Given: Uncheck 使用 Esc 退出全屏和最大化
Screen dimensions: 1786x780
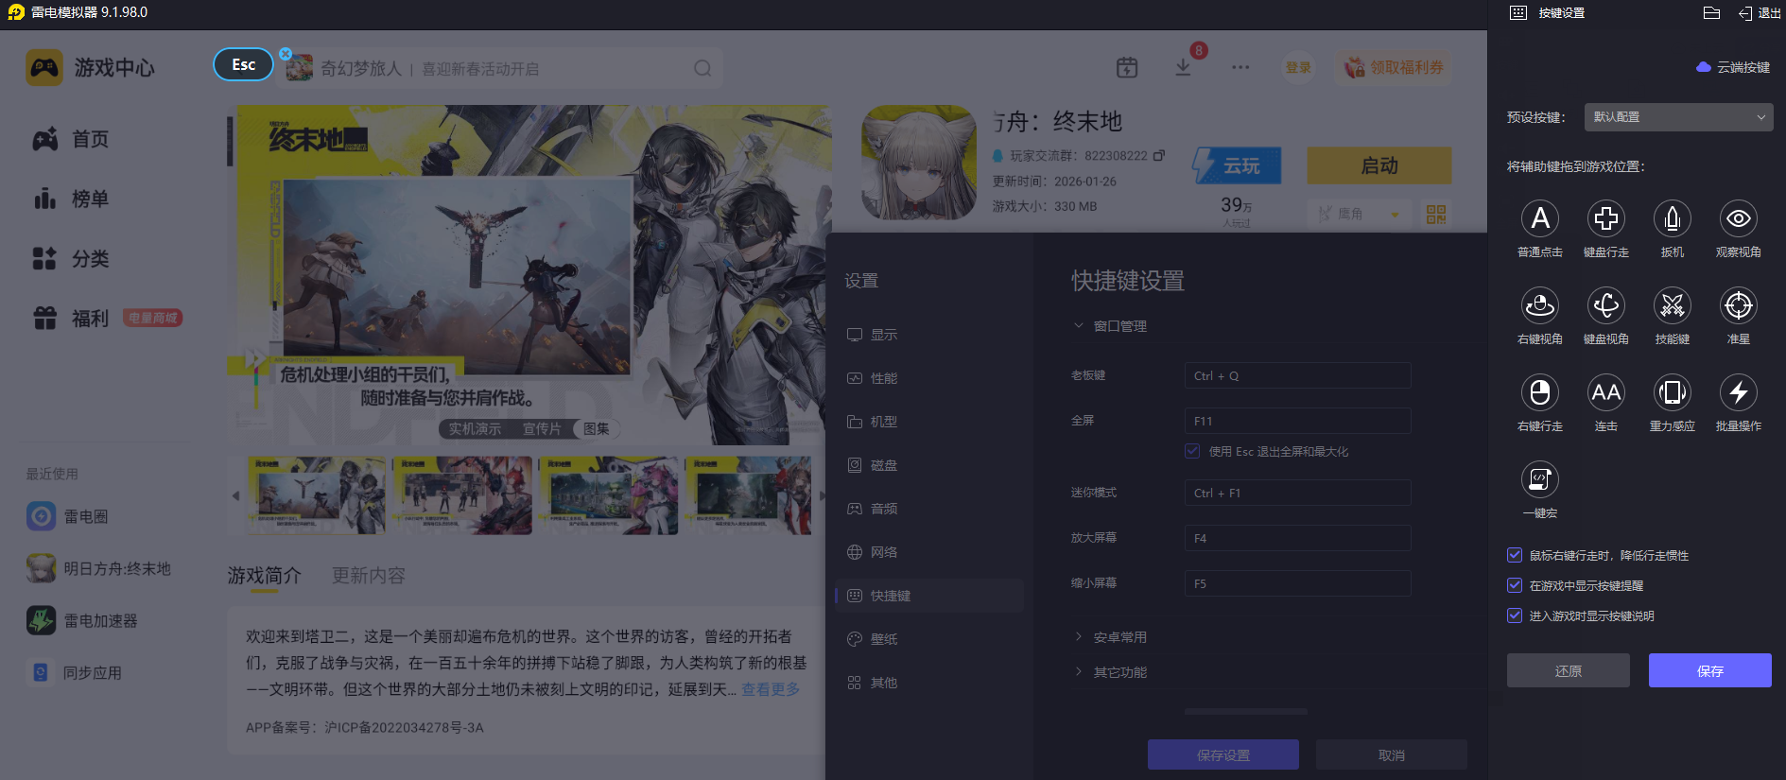Looking at the screenshot, I should pyautogui.click(x=1192, y=451).
